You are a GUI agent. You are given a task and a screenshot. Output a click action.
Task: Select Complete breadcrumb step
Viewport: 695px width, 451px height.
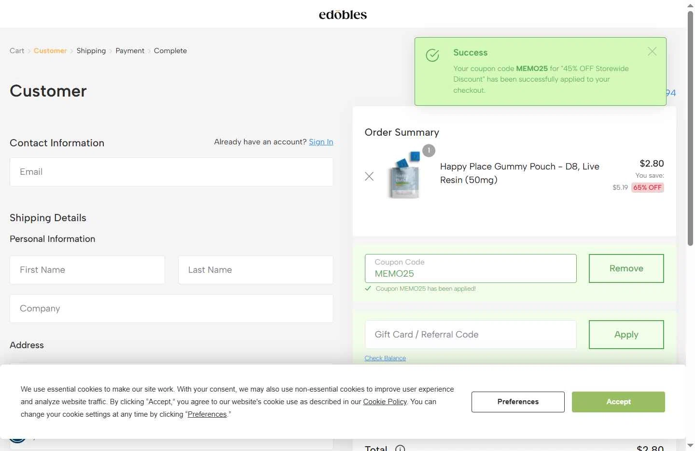(170, 51)
